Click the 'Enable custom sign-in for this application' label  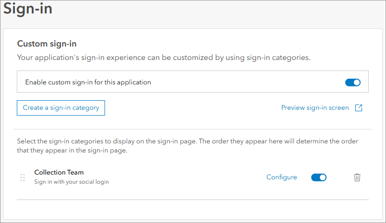pos(88,82)
